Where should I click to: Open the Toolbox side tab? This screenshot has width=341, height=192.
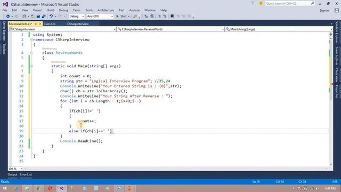(x=4, y=49)
